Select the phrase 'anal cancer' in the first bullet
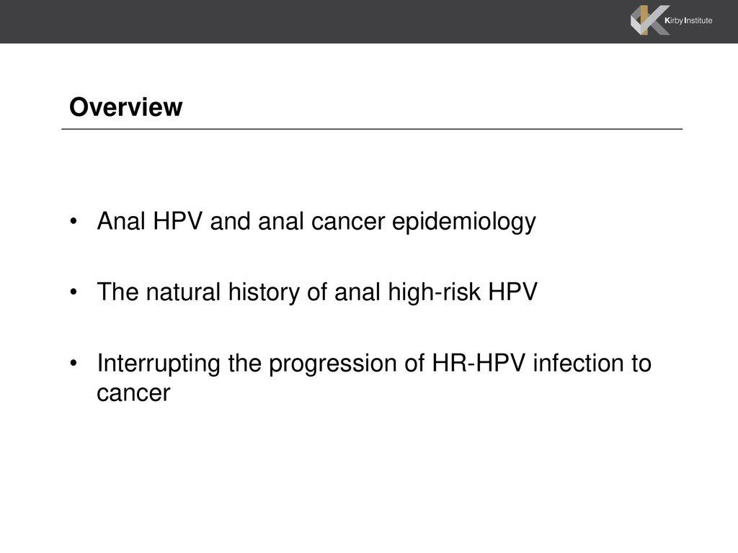This screenshot has height=553, width=738. (x=321, y=220)
